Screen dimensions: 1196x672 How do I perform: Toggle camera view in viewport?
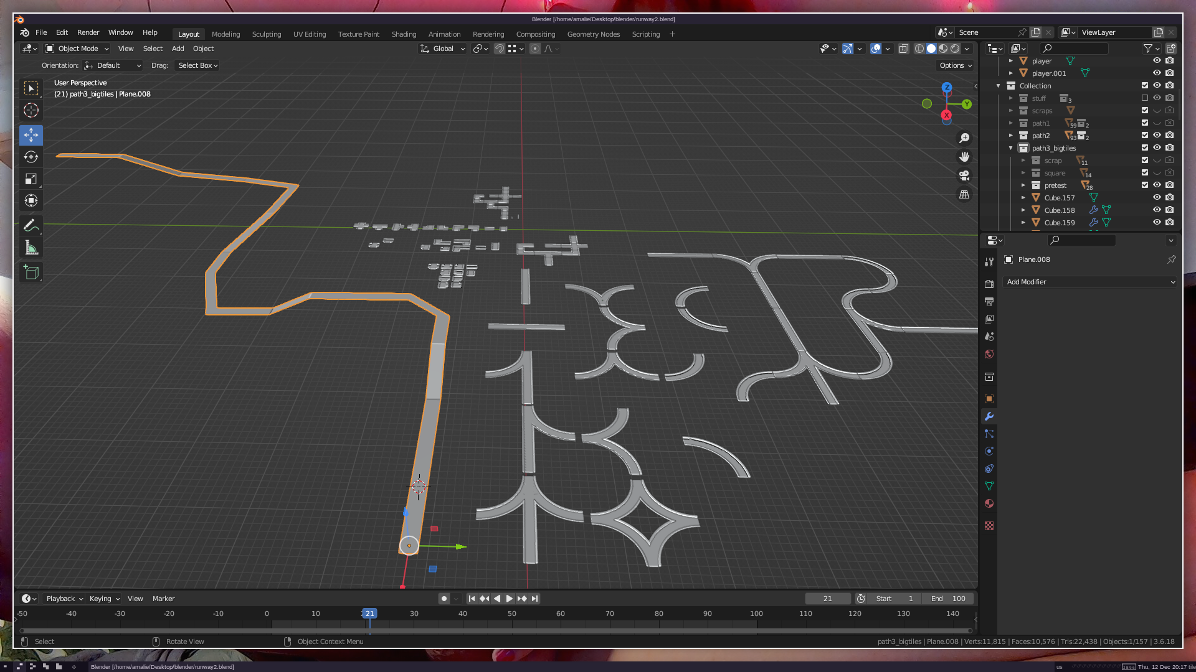pyautogui.click(x=964, y=176)
